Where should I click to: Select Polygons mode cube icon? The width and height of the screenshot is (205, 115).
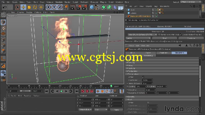click(3, 51)
